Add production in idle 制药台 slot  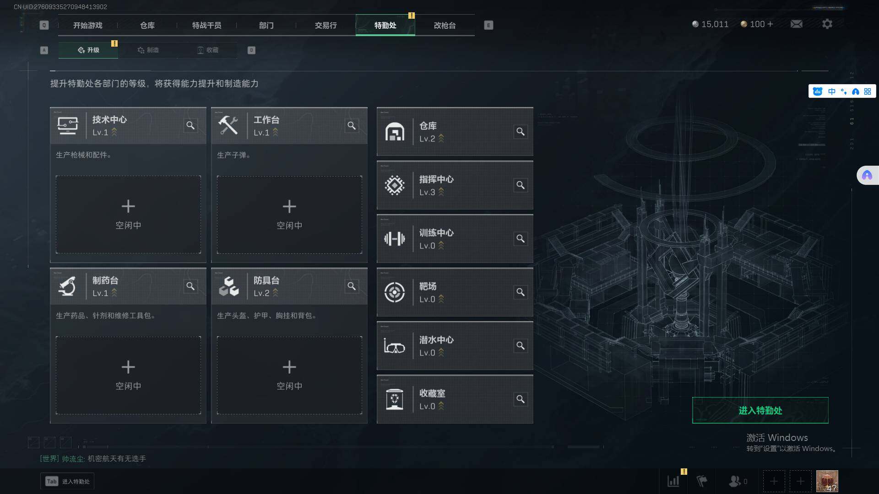click(x=128, y=375)
